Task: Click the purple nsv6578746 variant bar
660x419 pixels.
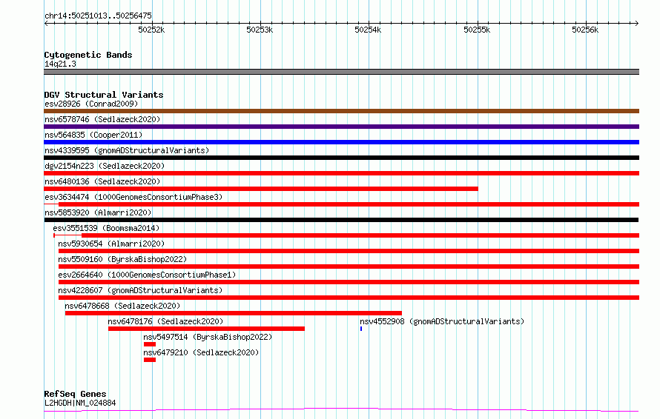Action: [x=341, y=127]
